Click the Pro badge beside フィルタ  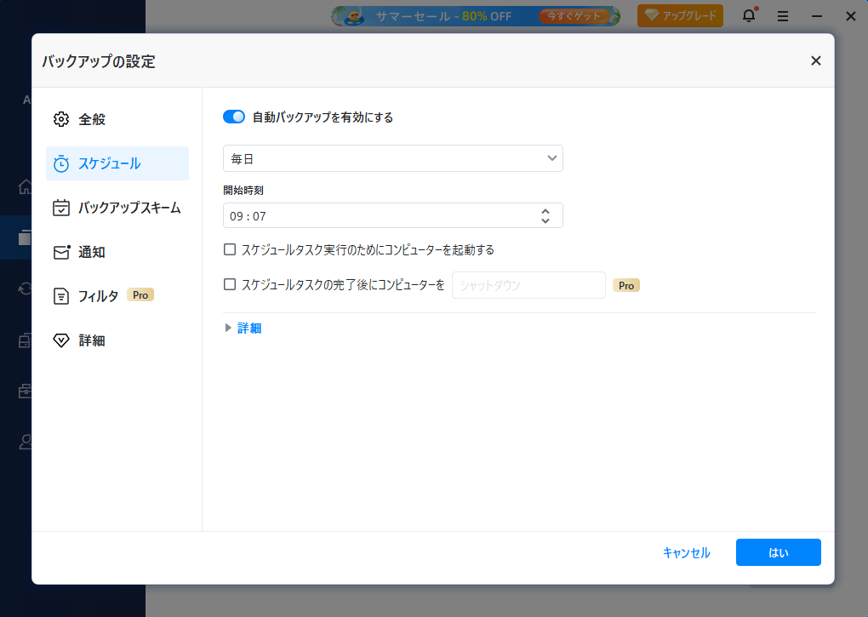coord(140,295)
